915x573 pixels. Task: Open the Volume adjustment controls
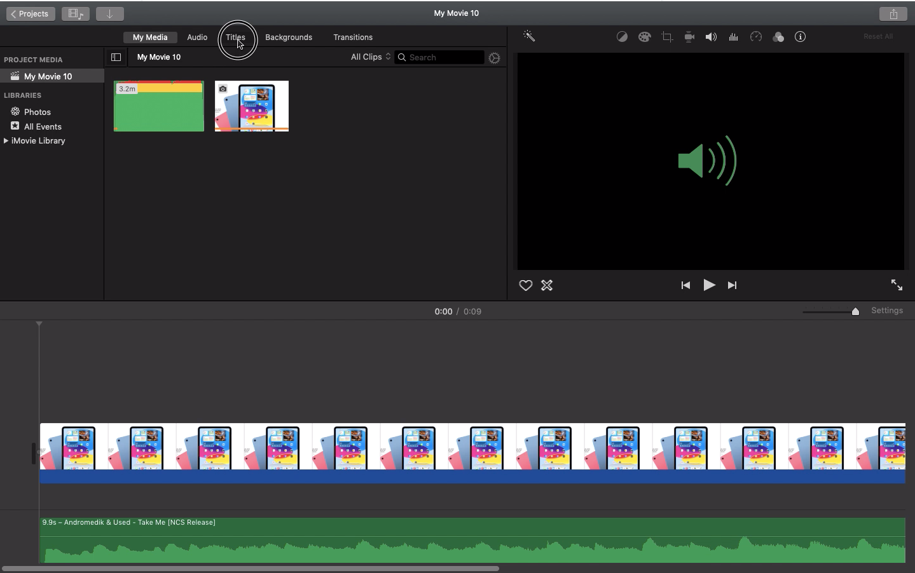click(711, 37)
